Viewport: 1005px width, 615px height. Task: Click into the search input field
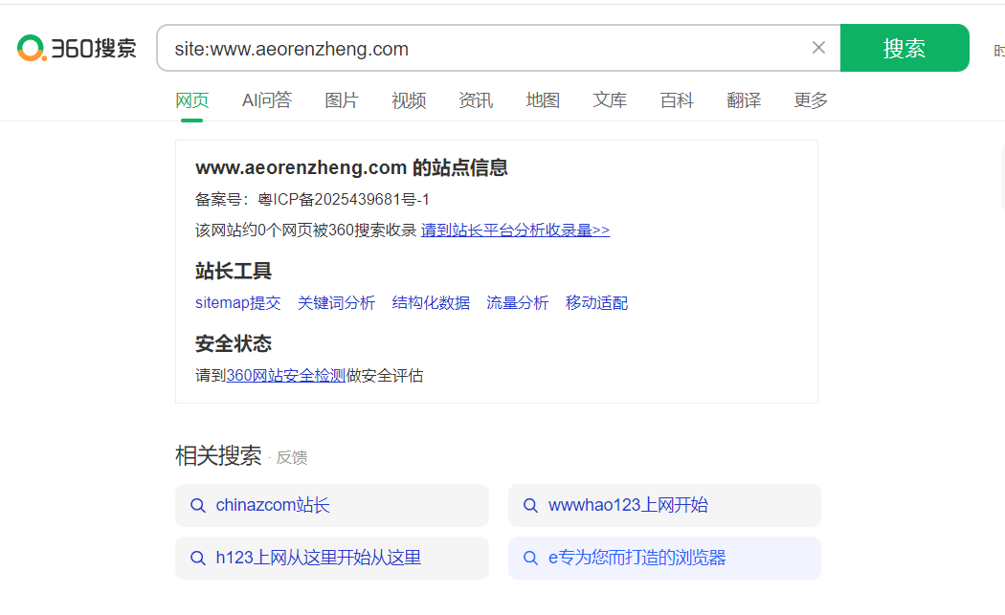coord(479,49)
